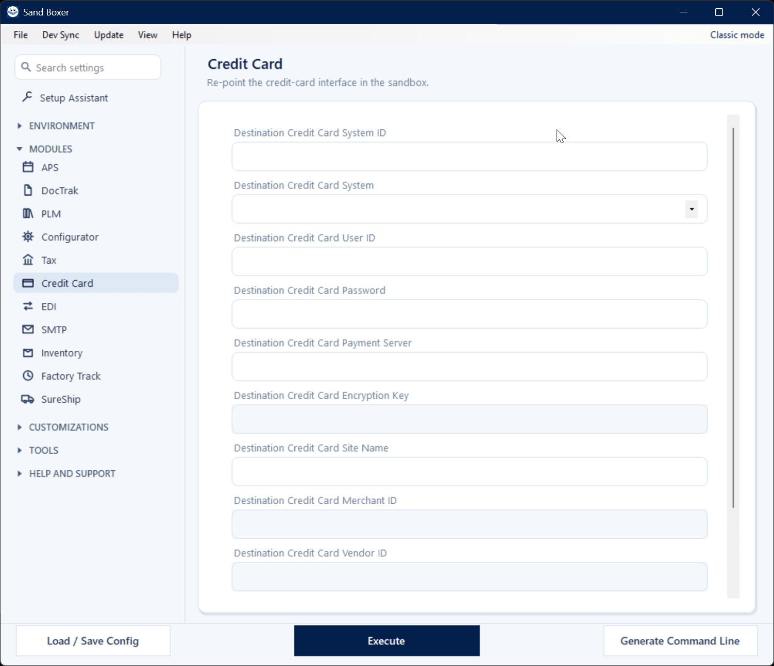Image resolution: width=774 pixels, height=666 pixels.
Task: Click the Destination Credit Card Encryption Key field
Action: (x=469, y=419)
